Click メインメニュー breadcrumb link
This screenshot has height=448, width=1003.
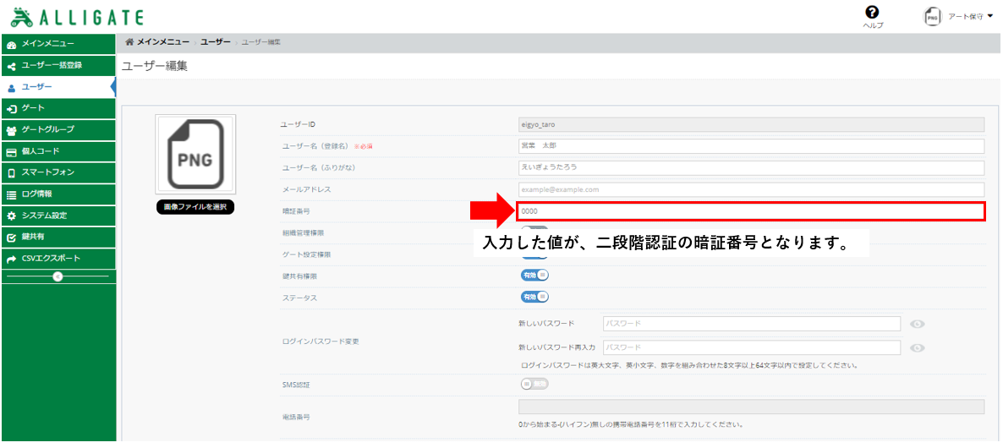pyautogui.click(x=162, y=41)
